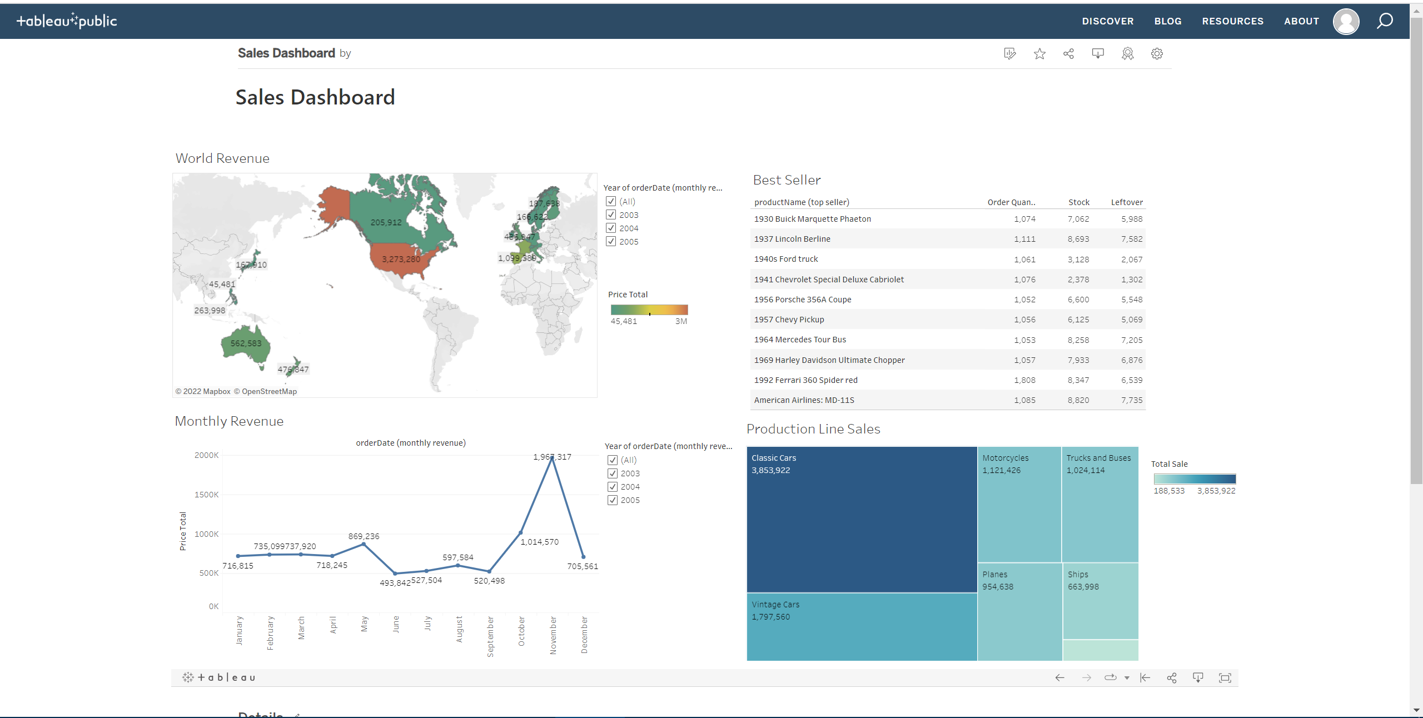This screenshot has width=1423, height=718.
Task: Open the replay options dropdown arrow
Action: point(1127,678)
